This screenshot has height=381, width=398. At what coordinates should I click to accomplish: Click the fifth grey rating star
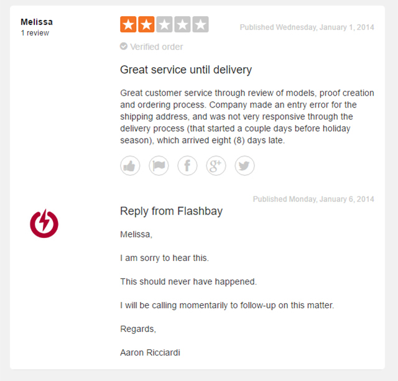(x=200, y=25)
